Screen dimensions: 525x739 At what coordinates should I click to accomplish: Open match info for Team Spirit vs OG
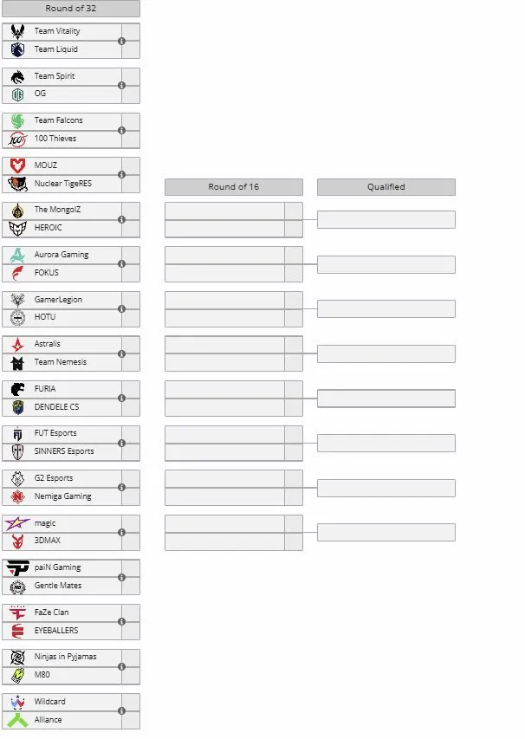coord(121,85)
